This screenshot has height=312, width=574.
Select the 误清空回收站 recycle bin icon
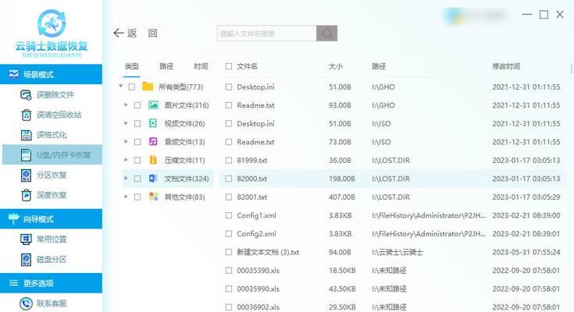[26, 115]
